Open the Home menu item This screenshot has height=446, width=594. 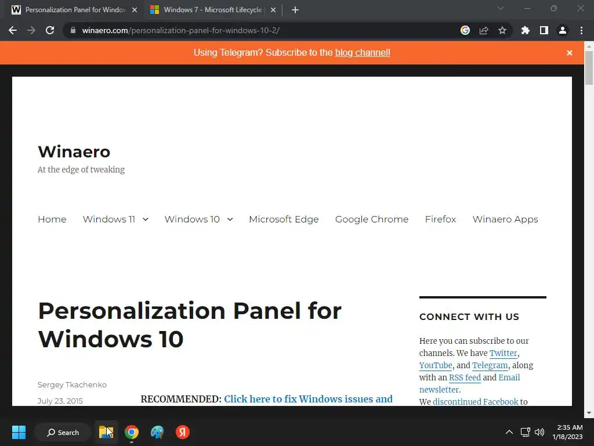pos(52,219)
